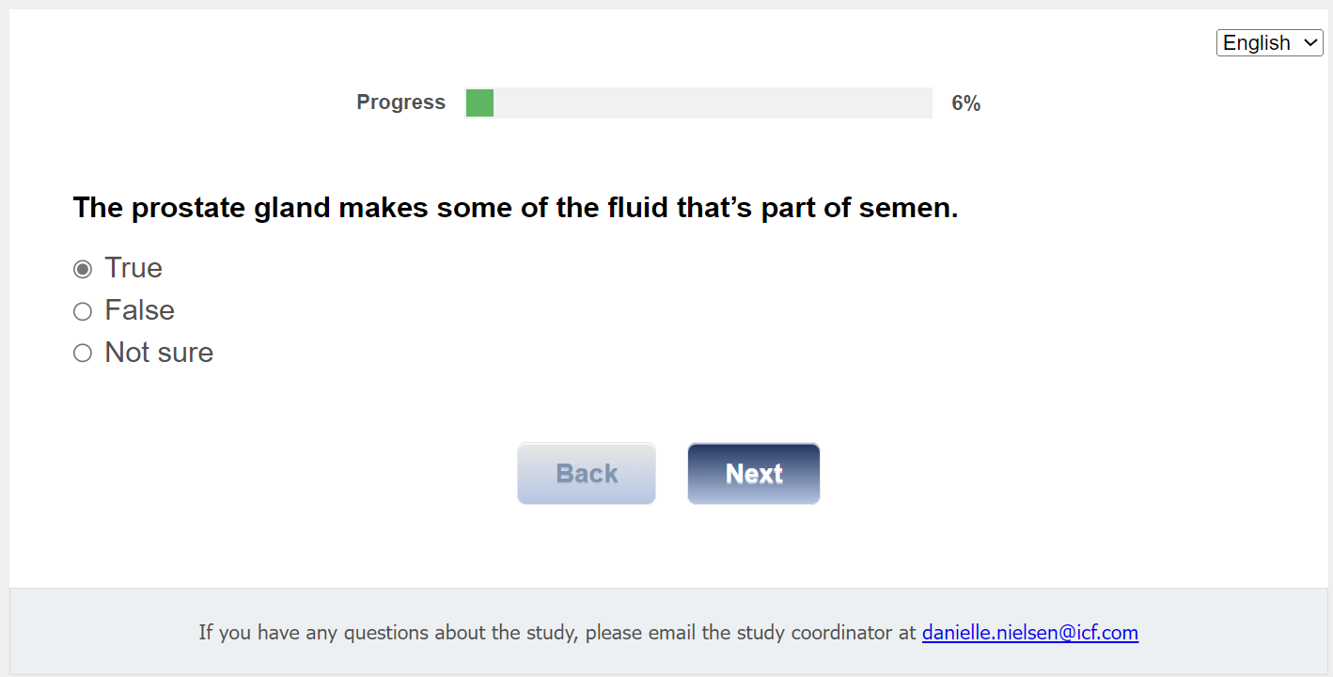Image resolution: width=1333 pixels, height=677 pixels.
Task: Click the prostate gland question heading
Action: 515,208
